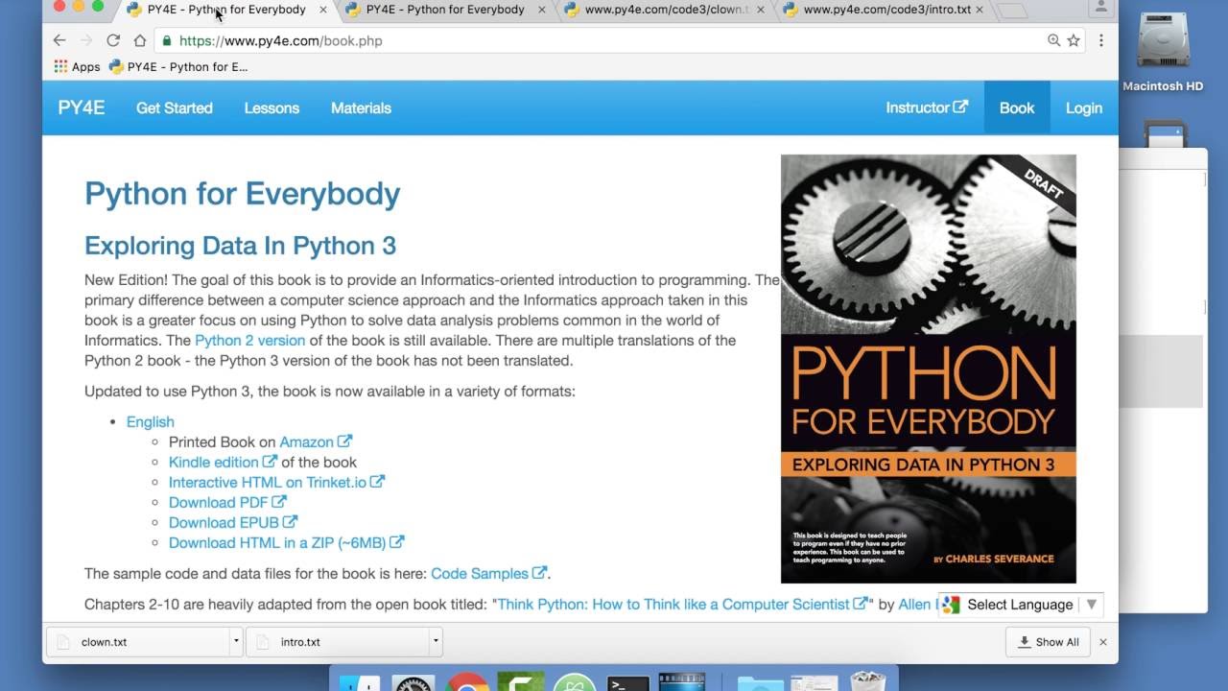The height and width of the screenshot is (691, 1228).
Task: Open the Apps grid in bookmarks bar
Action: coord(77,66)
